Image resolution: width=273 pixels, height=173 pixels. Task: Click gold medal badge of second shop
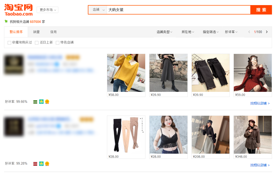(x=47, y=164)
